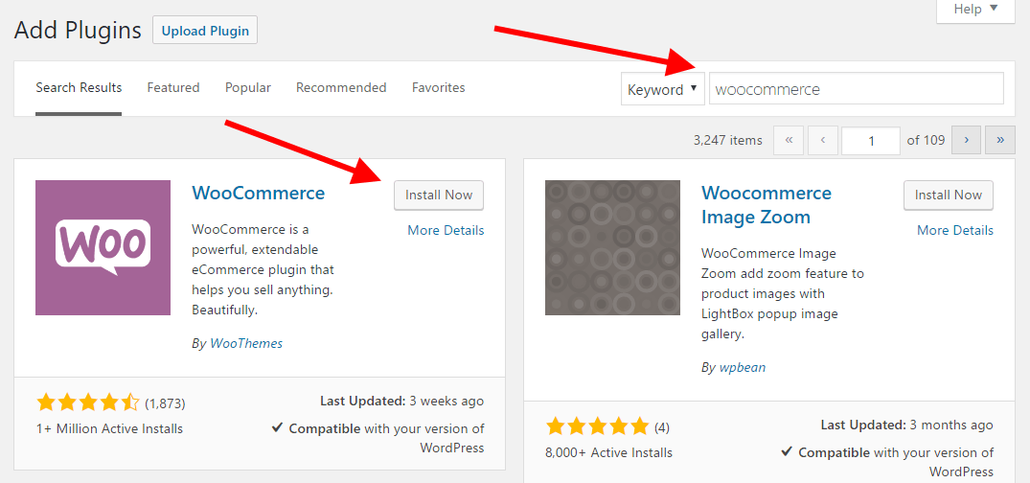
Task: Open the Favorites tab
Action: [x=438, y=87]
